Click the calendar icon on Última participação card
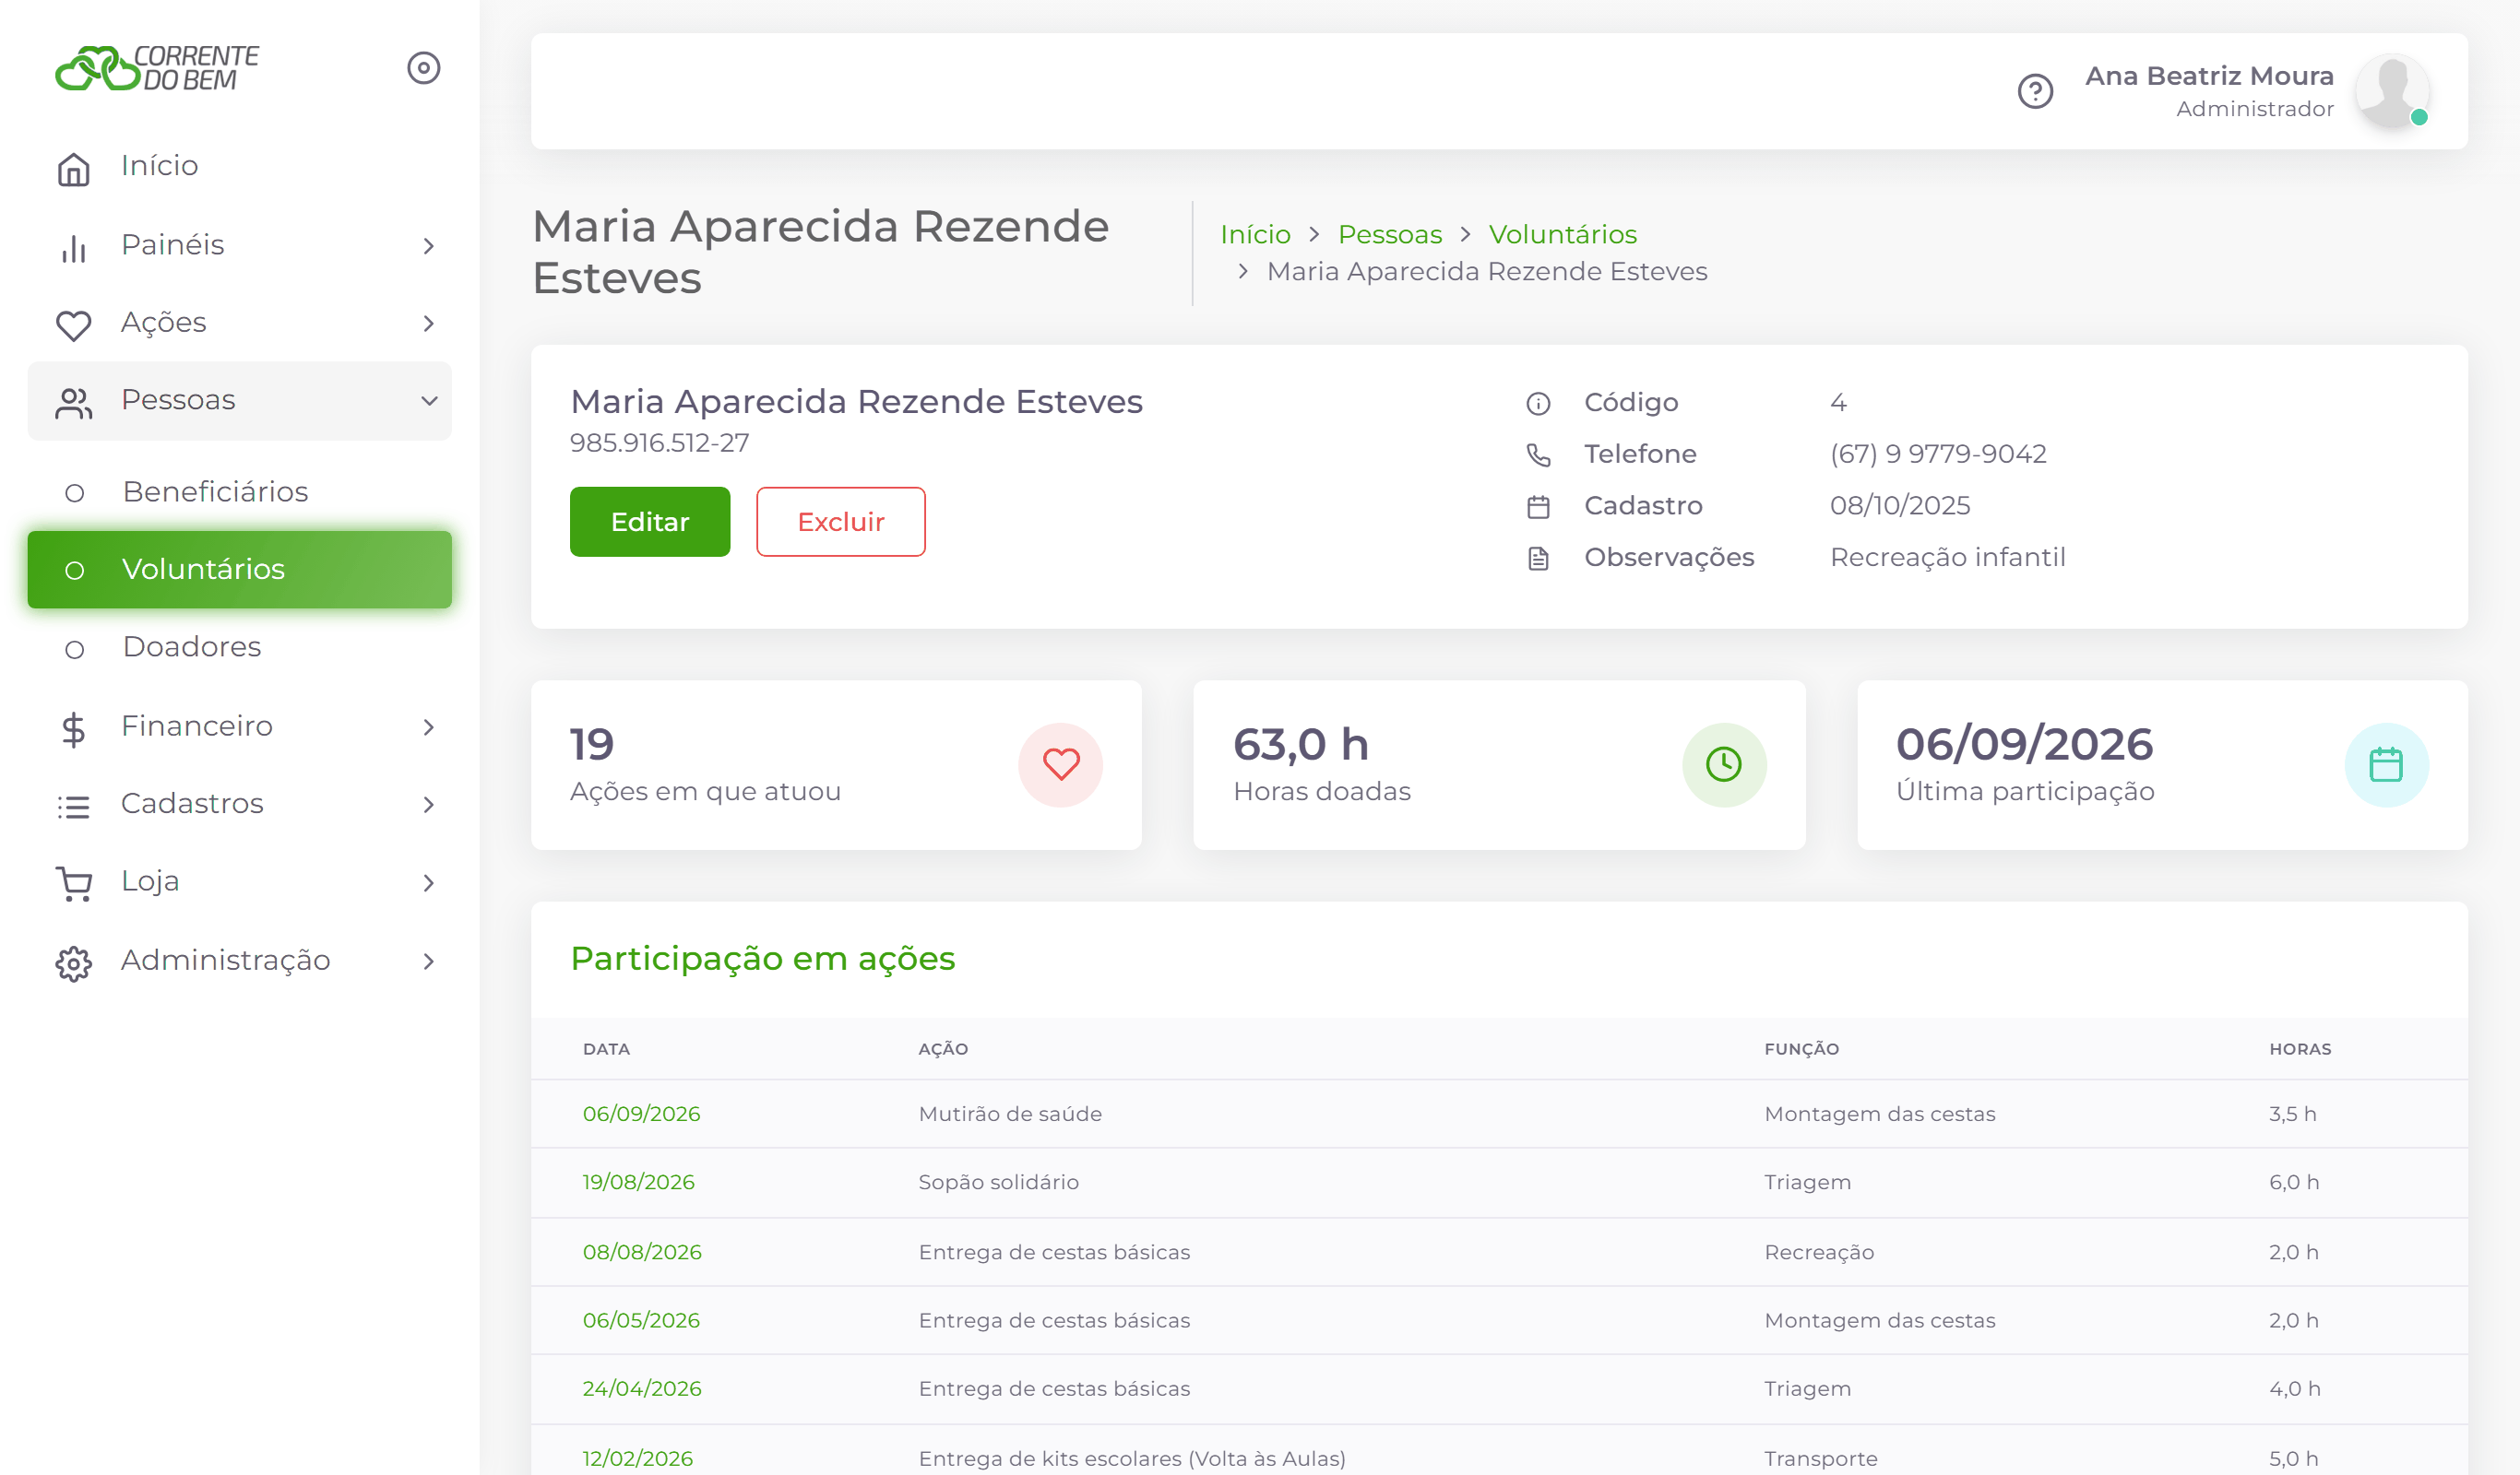Screen dimensions: 2520x1475 click(2386, 764)
